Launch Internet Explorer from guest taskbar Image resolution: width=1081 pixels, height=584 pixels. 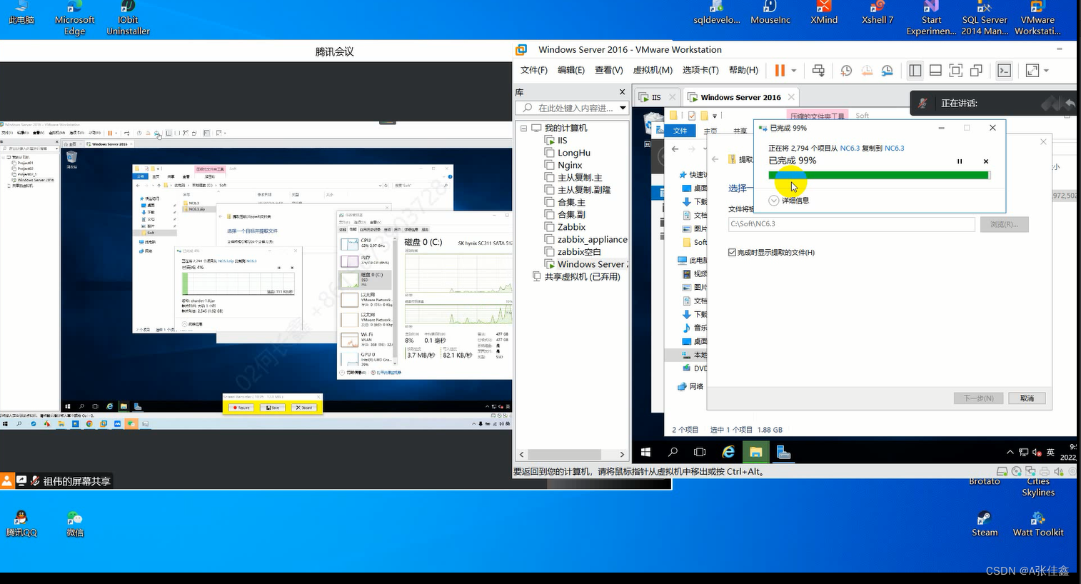click(x=728, y=452)
